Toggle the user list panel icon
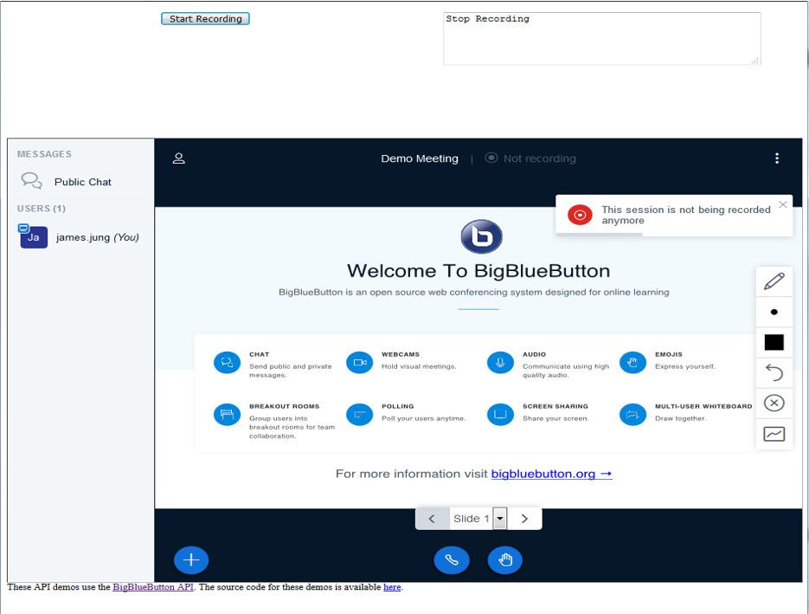 click(x=179, y=158)
